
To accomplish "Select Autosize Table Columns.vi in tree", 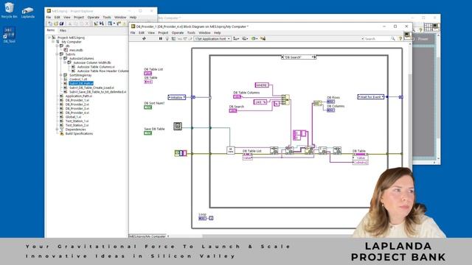I will point(96,67).
